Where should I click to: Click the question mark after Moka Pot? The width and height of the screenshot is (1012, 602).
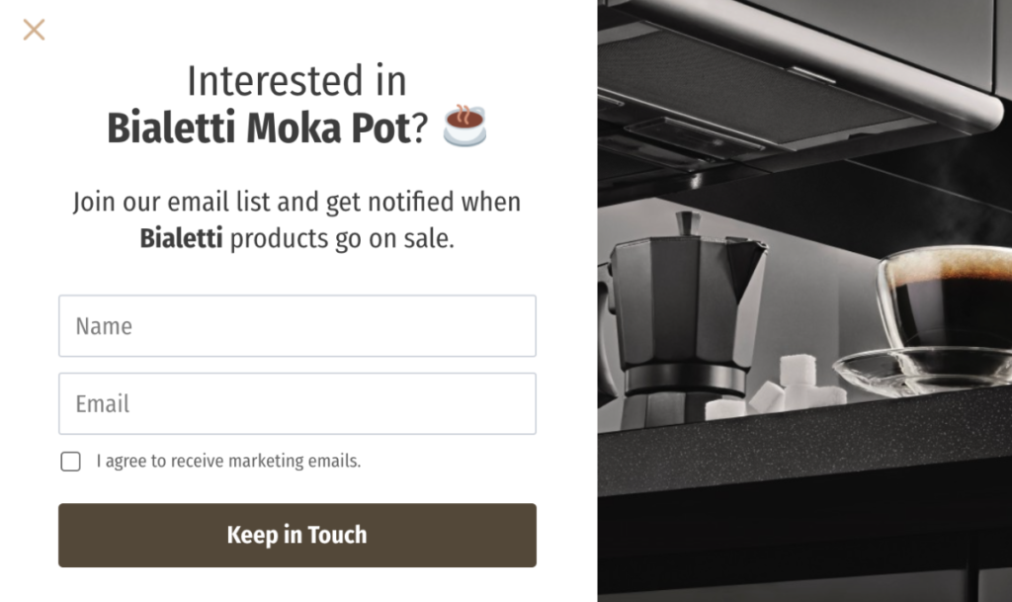(420, 129)
